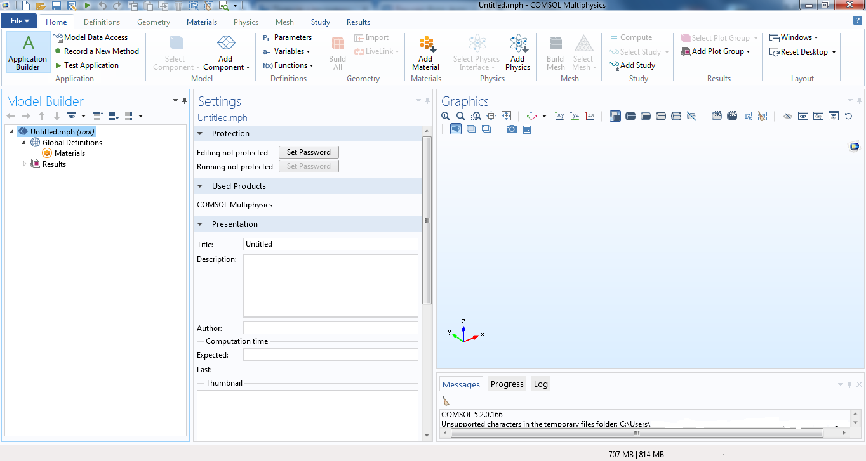Click the Messages horizontal scrollbar
The image size is (866, 461).
click(636, 433)
